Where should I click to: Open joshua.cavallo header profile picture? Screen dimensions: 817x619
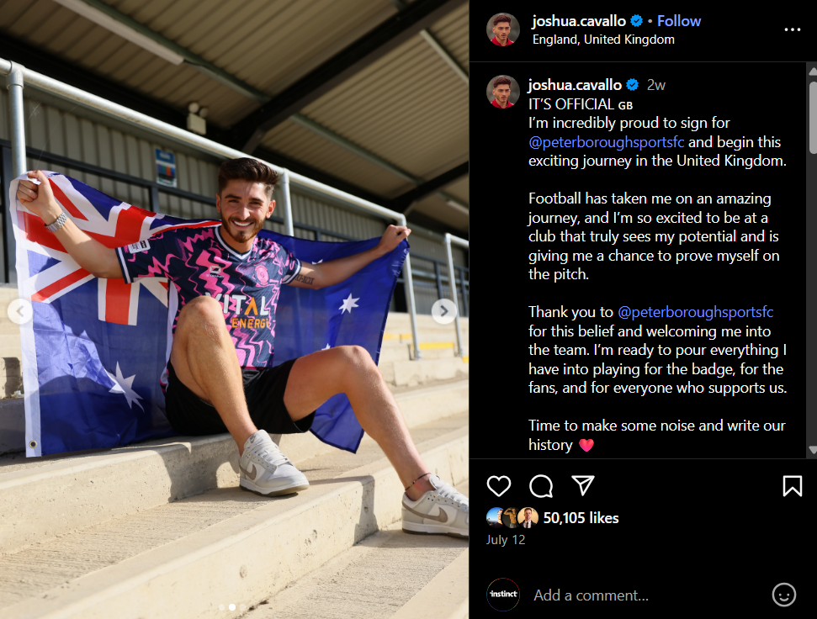coord(503,29)
